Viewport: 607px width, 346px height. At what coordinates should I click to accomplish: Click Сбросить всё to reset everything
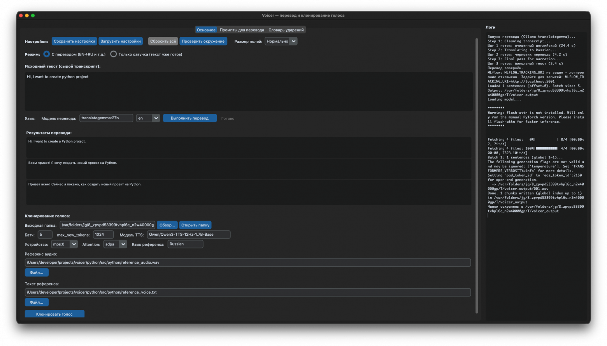point(163,41)
